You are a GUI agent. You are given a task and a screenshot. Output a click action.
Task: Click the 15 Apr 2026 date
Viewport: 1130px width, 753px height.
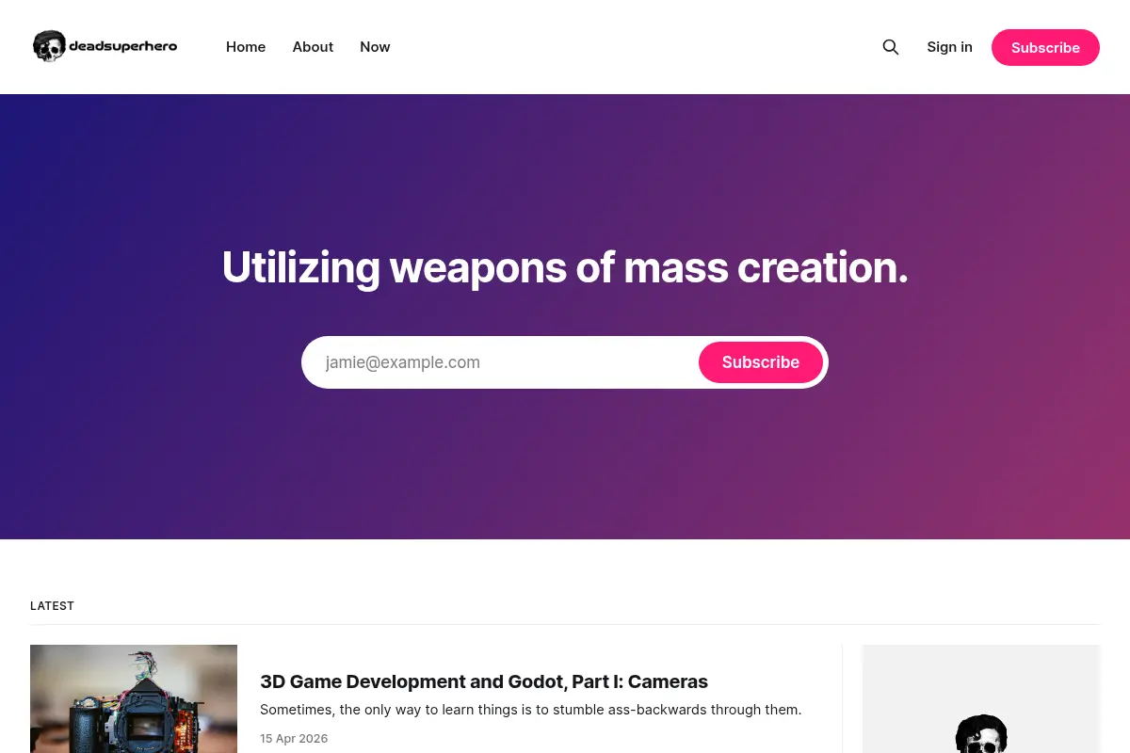coord(294,739)
